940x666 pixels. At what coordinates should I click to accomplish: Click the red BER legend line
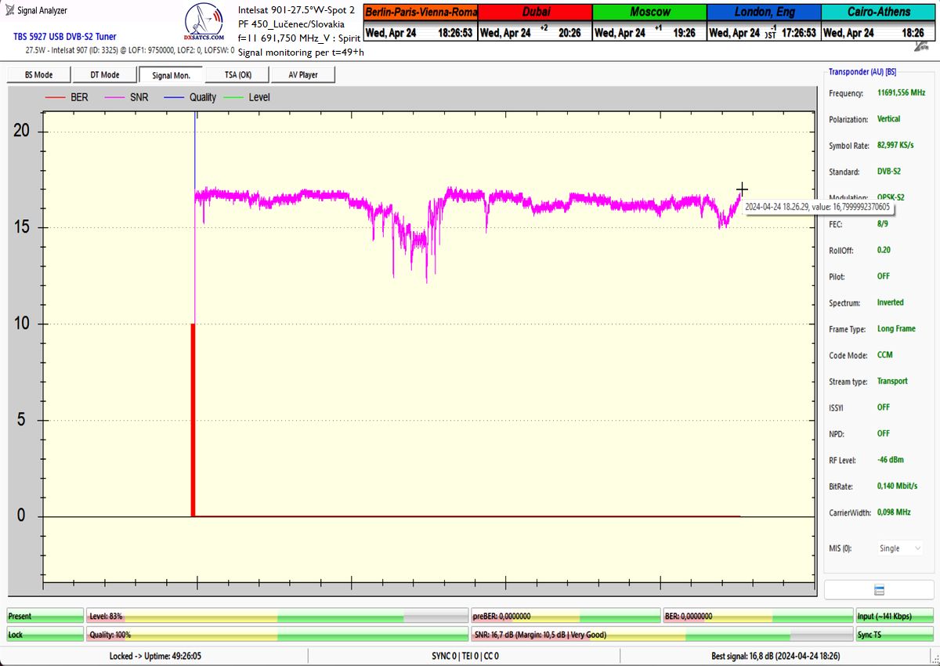pos(55,98)
